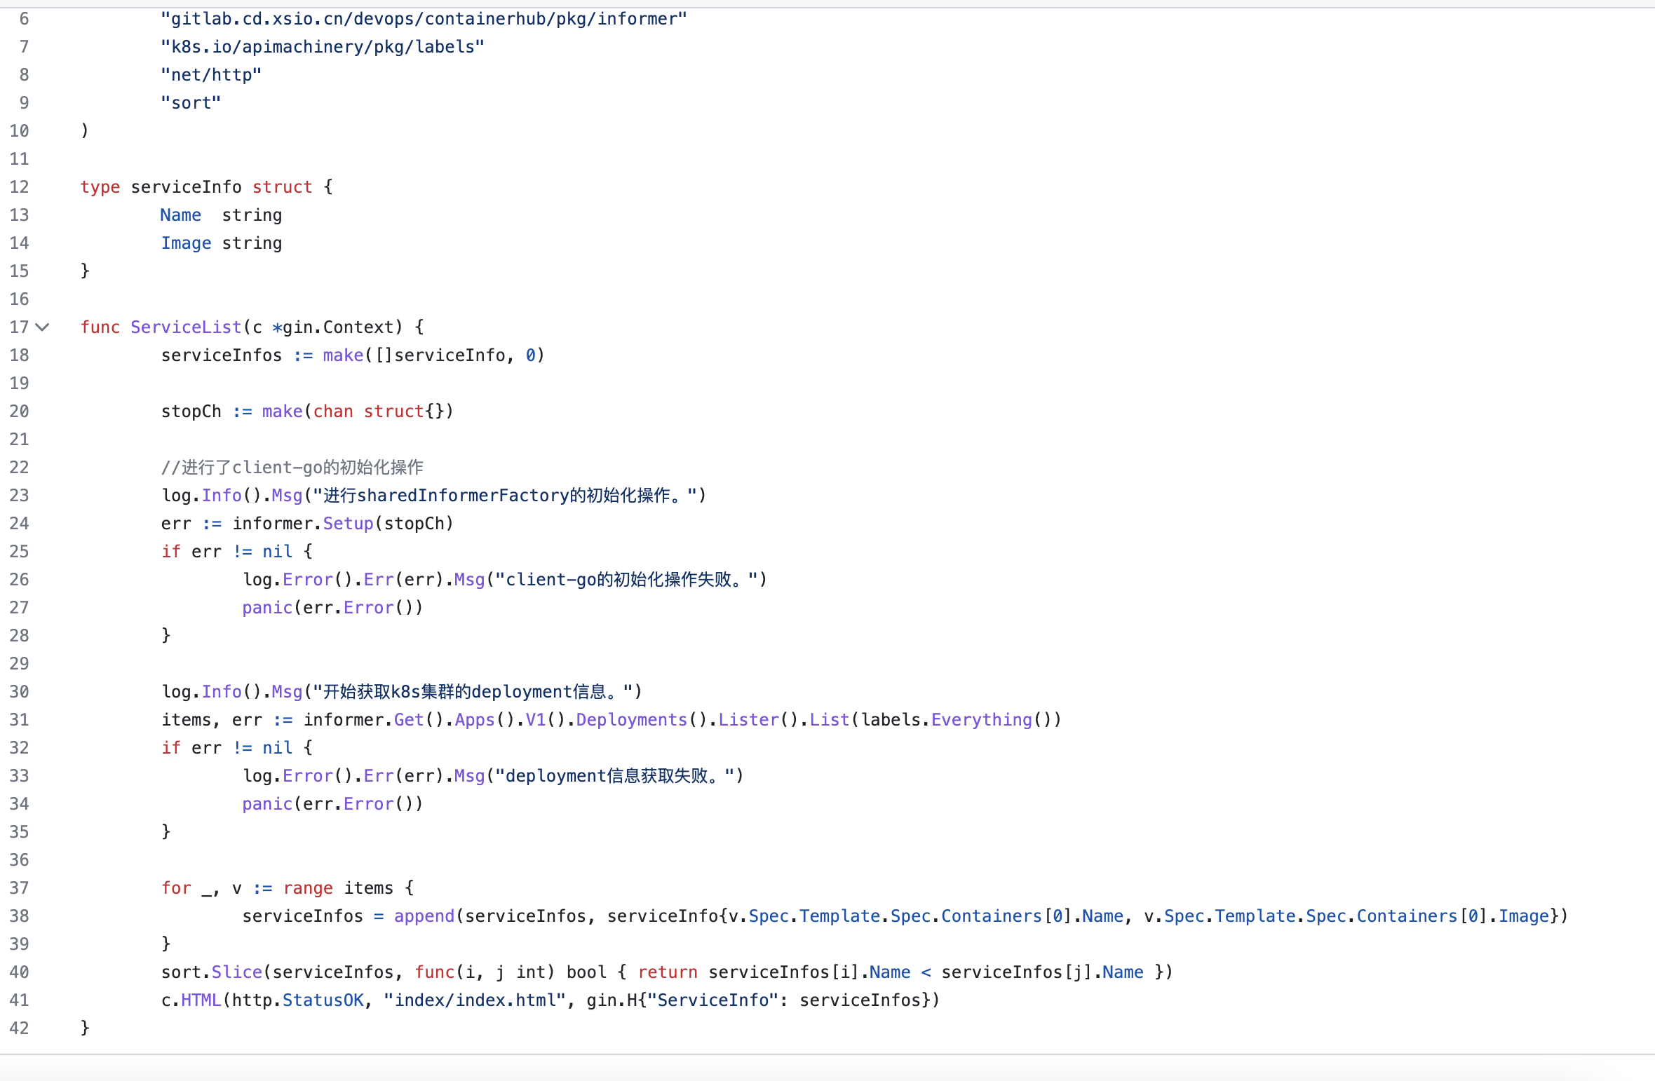
Task: Click the ServiceList function name
Action: click(186, 327)
